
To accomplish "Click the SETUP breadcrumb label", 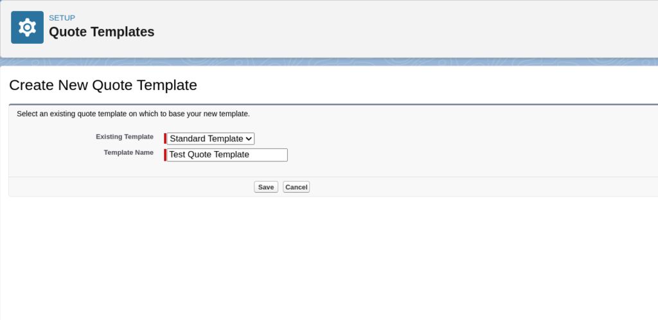I will tap(62, 18).
